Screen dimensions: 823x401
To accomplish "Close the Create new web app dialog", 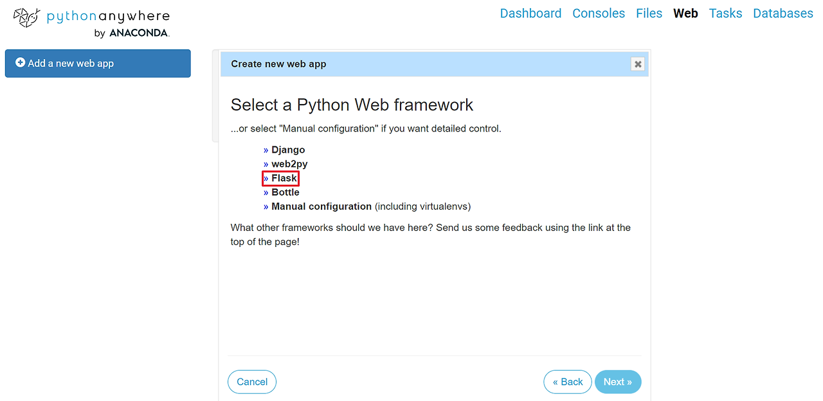I will coord(638,64).
